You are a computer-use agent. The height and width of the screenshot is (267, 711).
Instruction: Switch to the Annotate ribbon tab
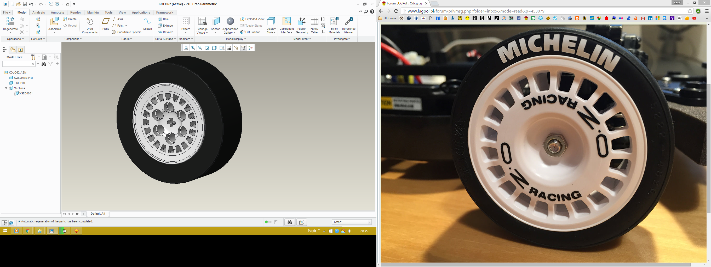[58, 13]
